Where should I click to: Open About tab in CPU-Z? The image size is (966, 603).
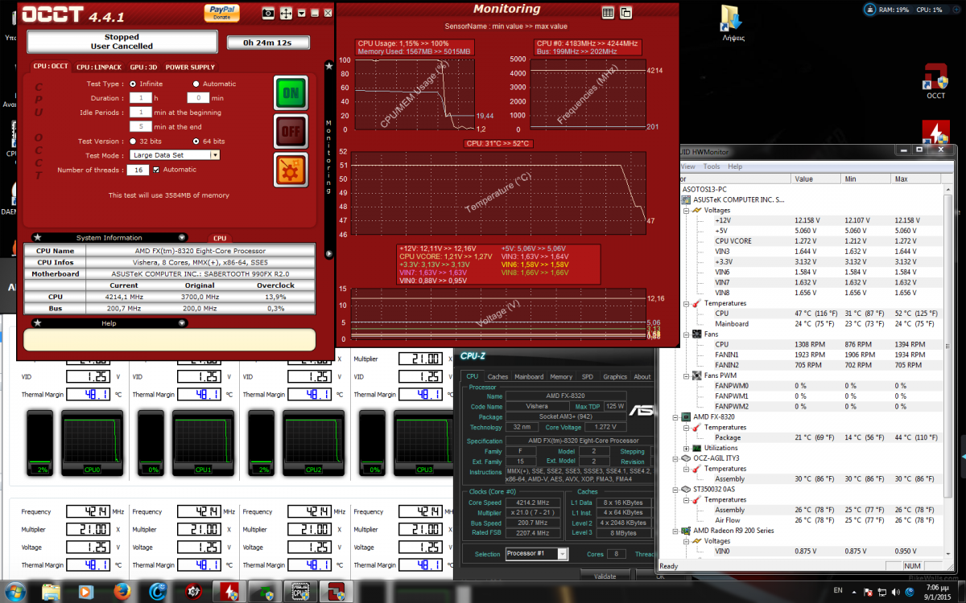(642, 376)
